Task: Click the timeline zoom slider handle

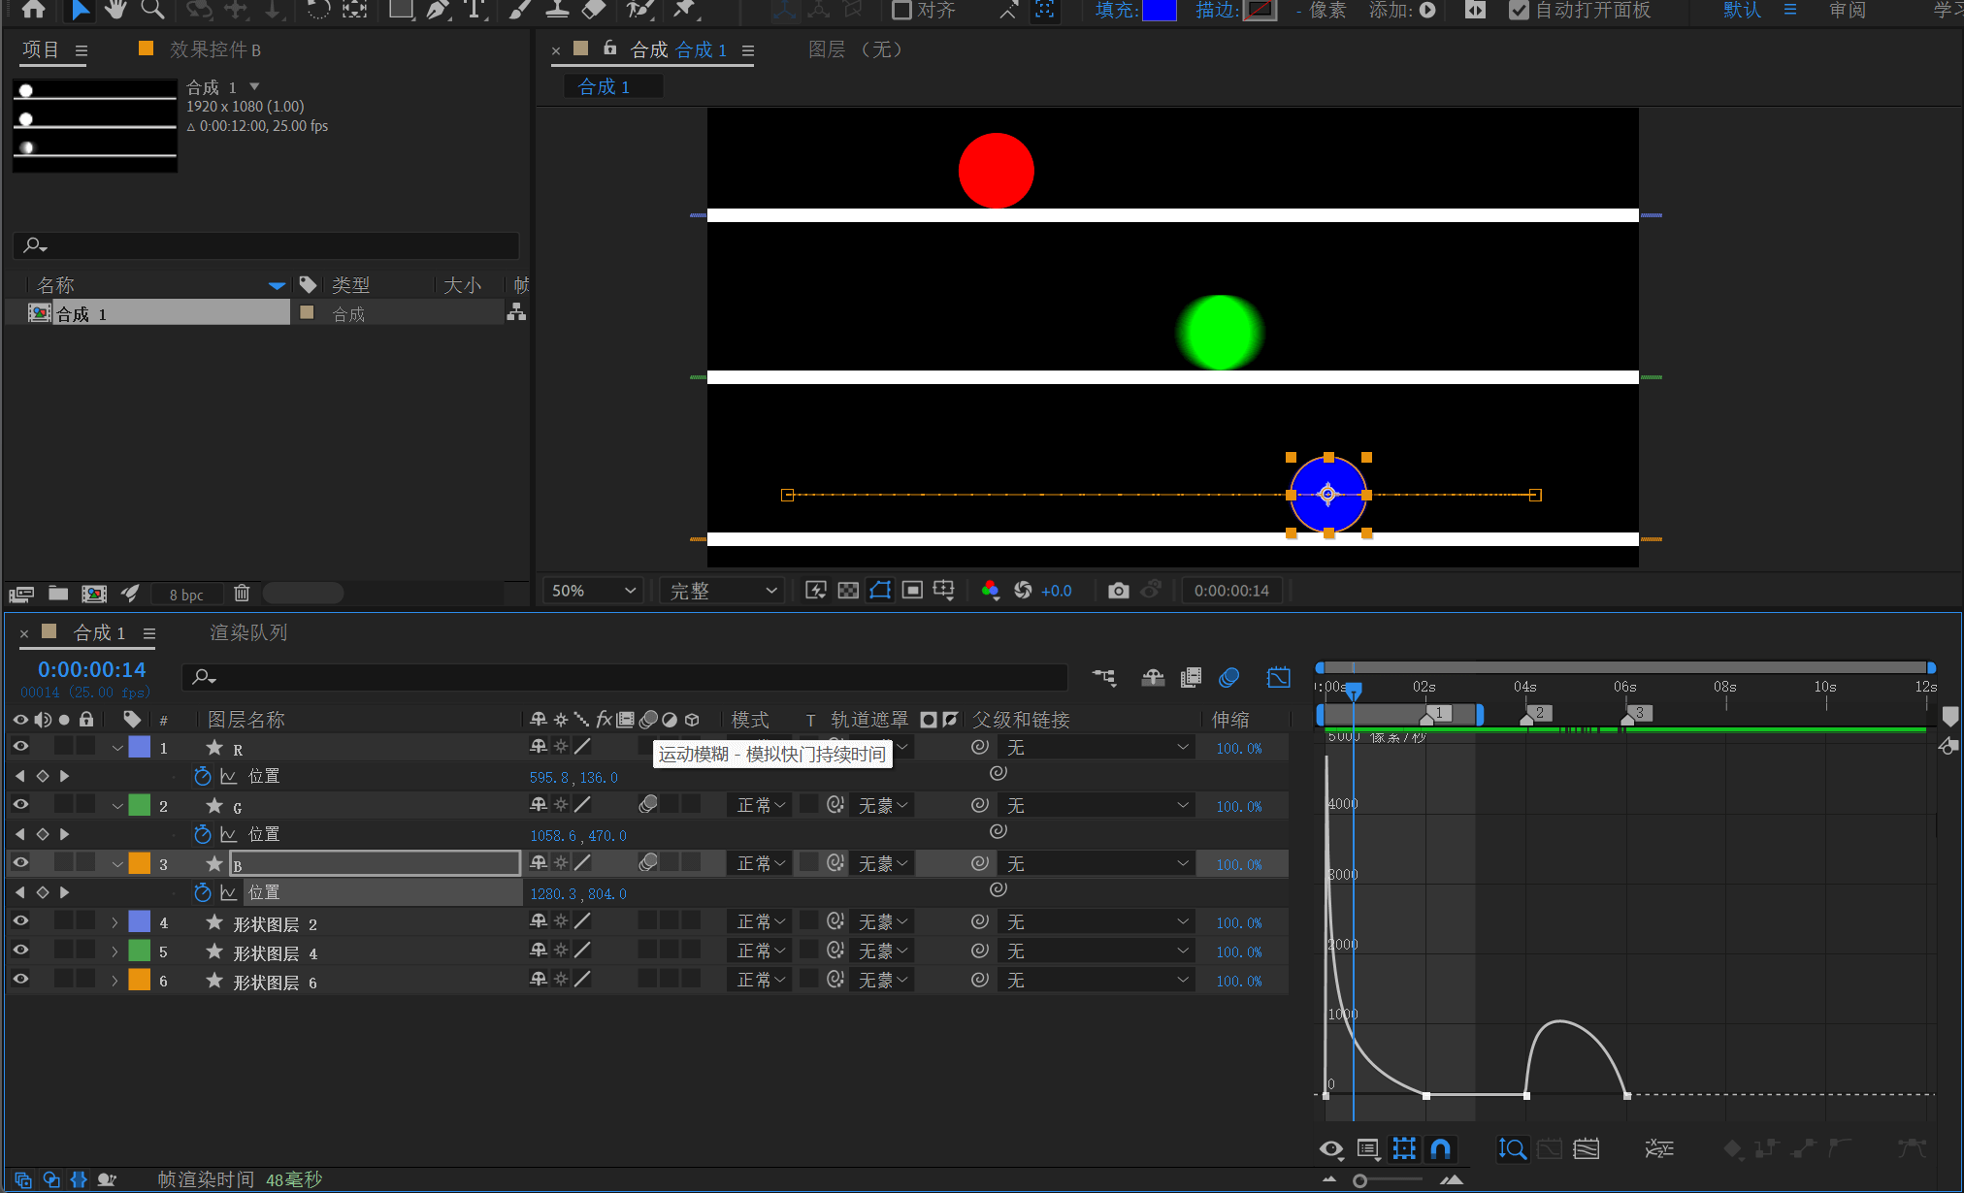Action: point(1360,1180)
